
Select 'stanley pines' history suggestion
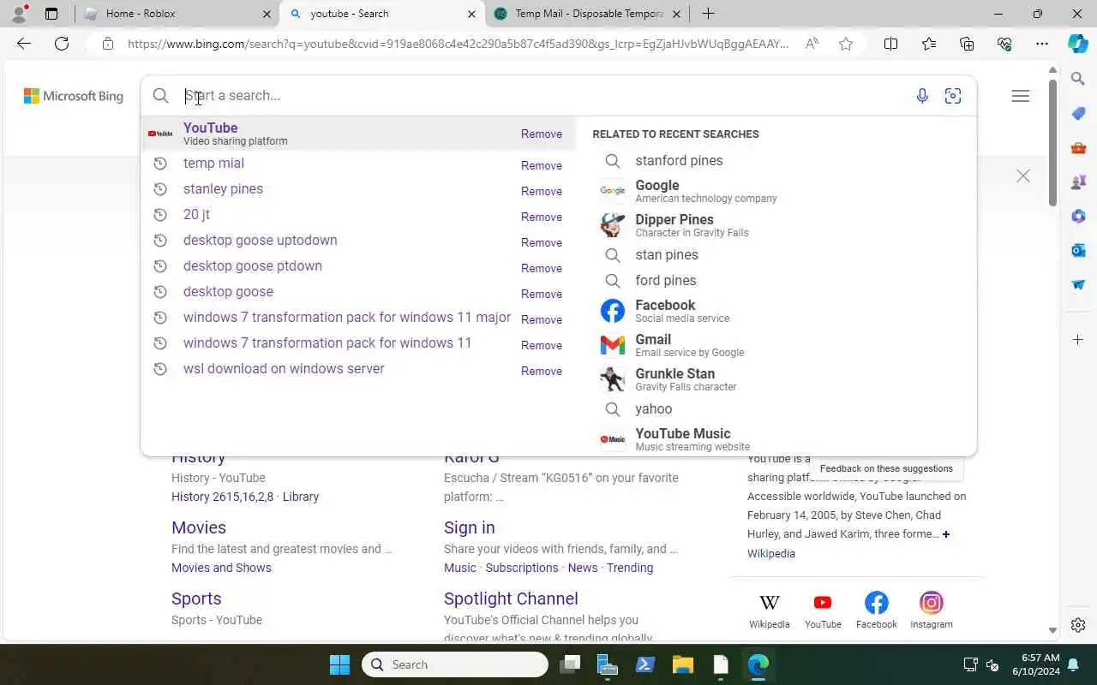click(x=223, y=188)
